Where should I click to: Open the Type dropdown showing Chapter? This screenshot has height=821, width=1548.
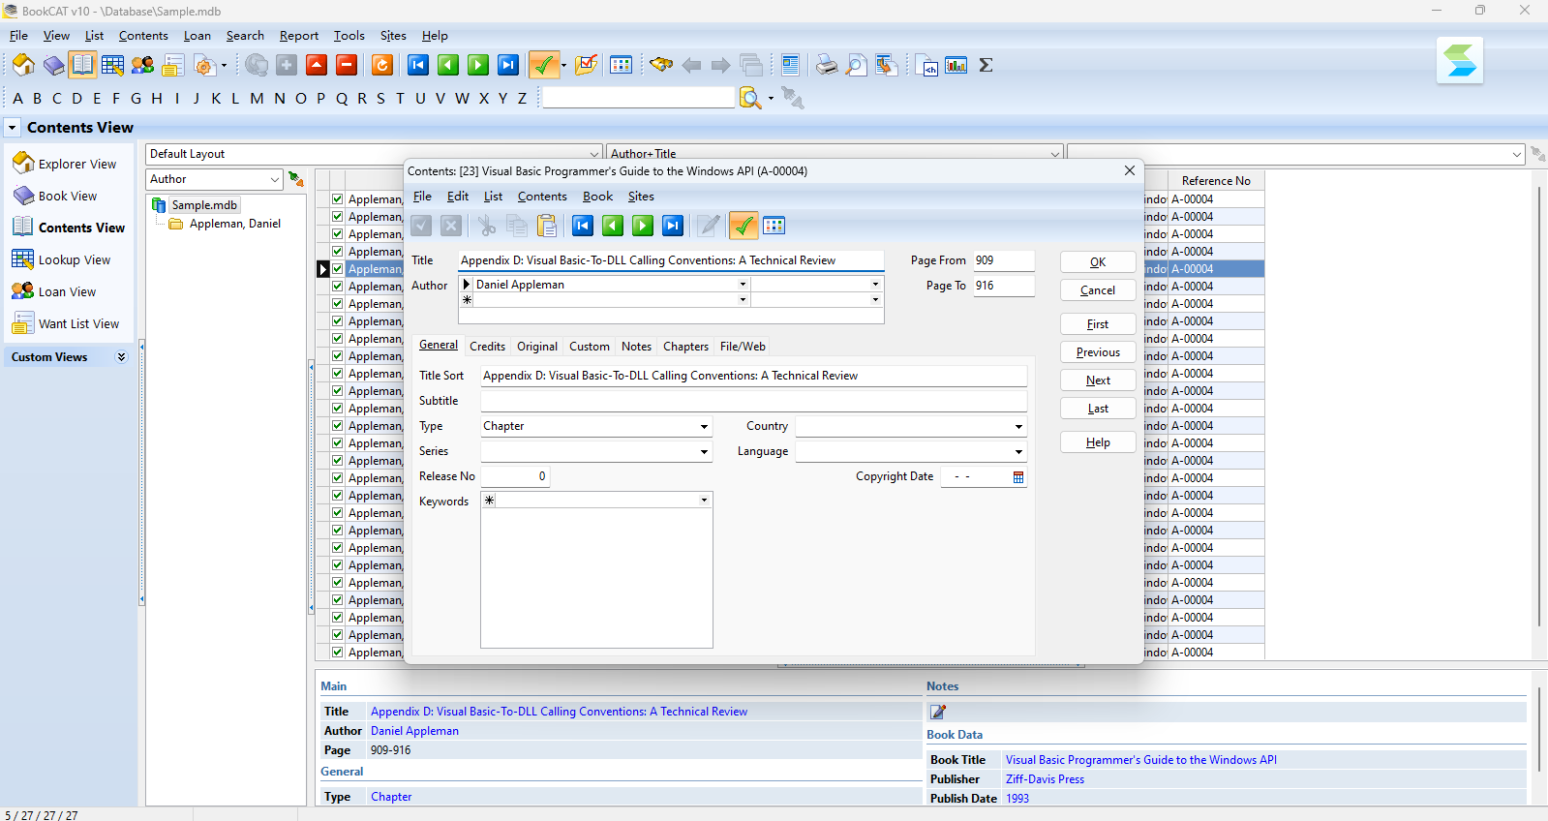tap(704, 426)
